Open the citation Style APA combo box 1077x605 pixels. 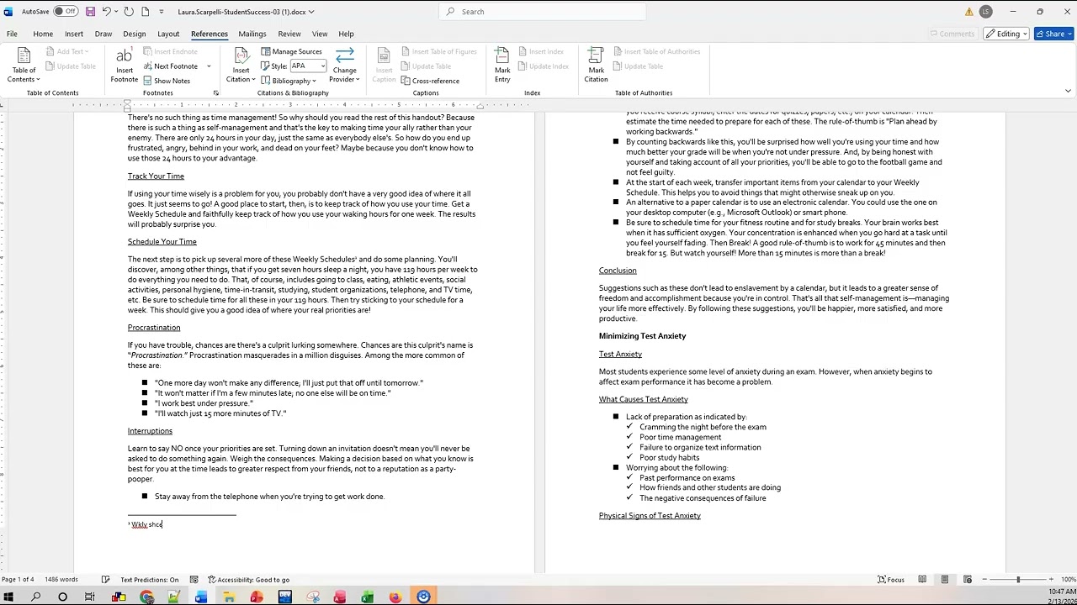tap(307, 66)
